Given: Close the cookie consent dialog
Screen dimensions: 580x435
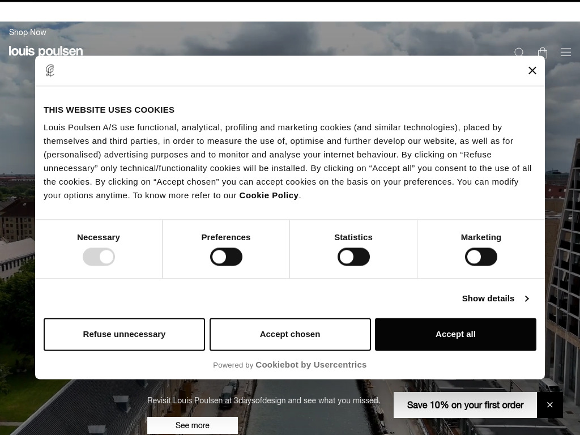Looking at the screenshot, I should (532, 70).
